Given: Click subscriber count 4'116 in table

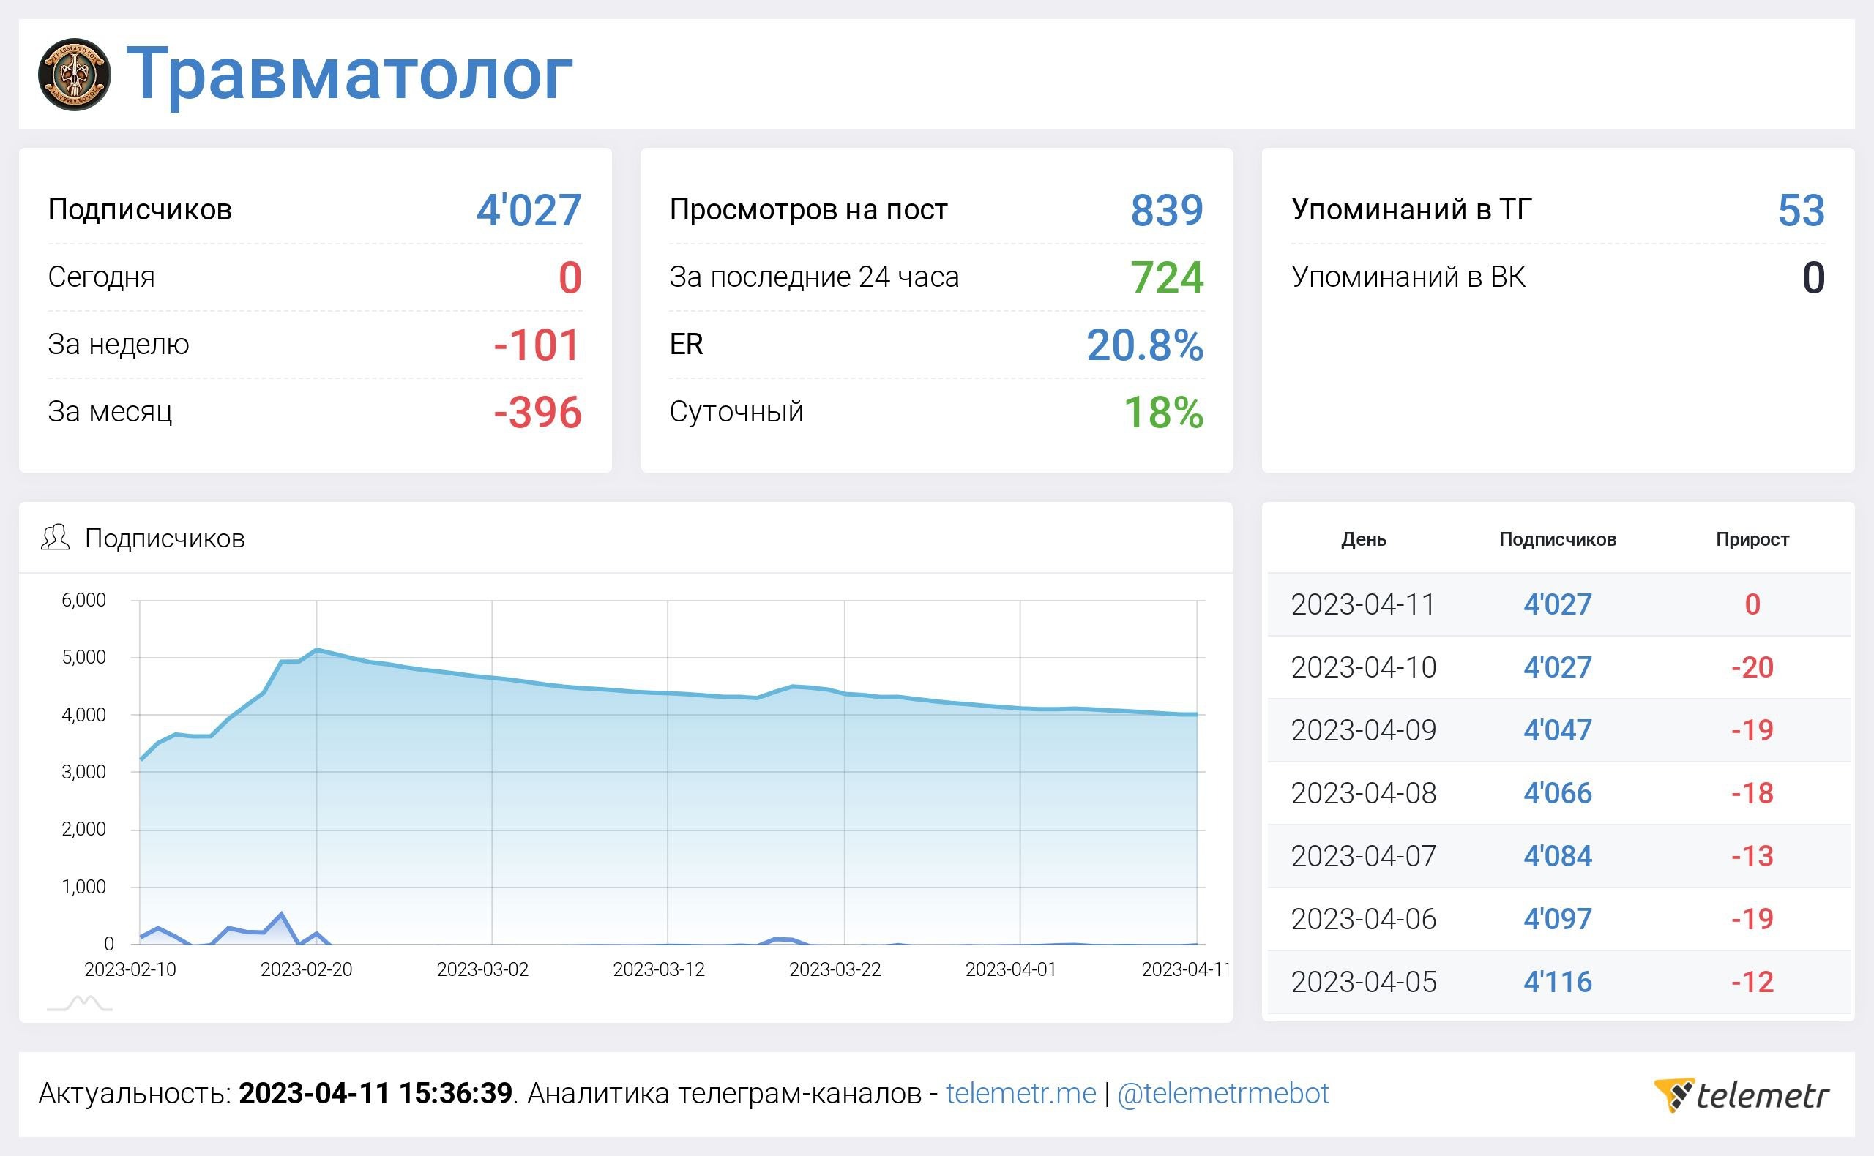Looking at the screenshot, I should [x=1557, y=982].
